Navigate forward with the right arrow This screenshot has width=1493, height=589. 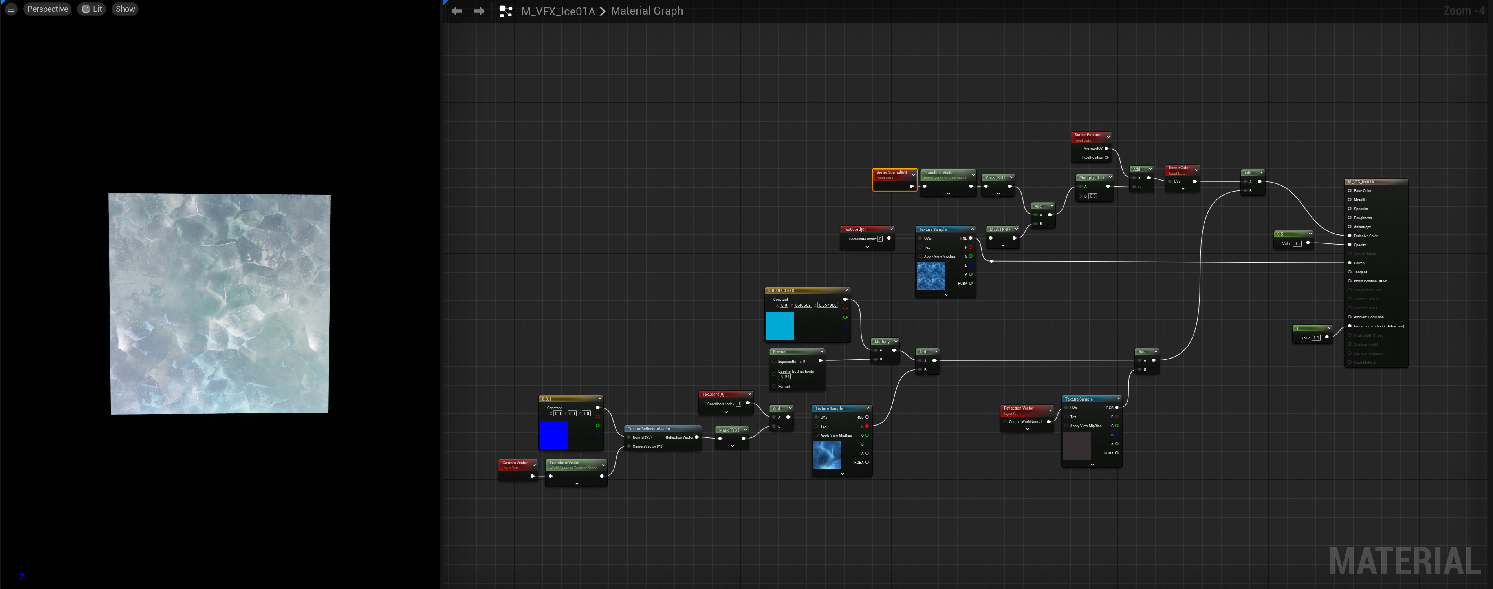point(479,11)
